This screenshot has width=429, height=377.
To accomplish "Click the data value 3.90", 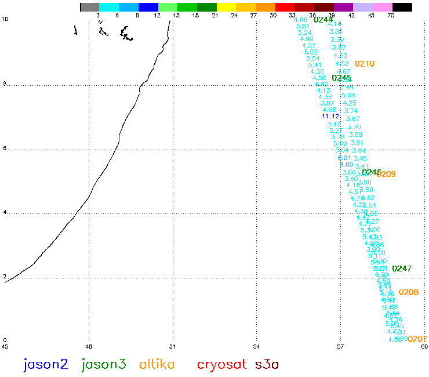I will pos(365,182).
